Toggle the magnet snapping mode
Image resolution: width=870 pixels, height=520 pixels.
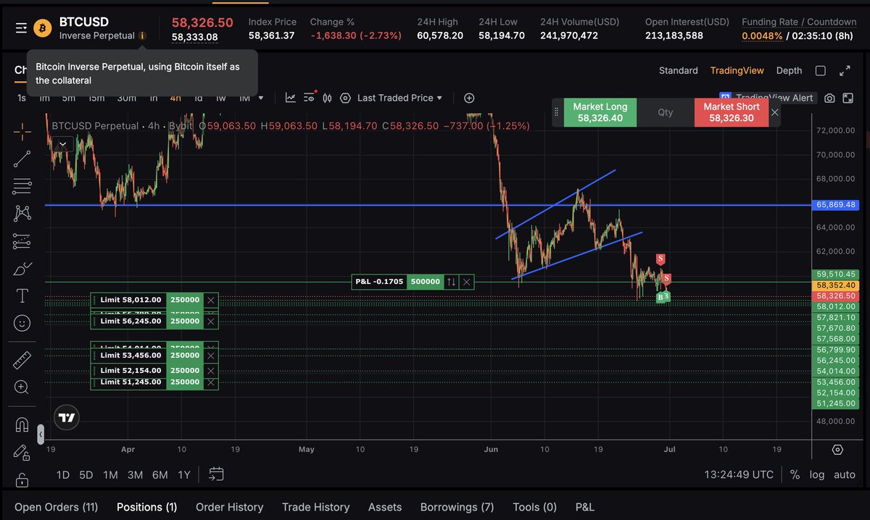click(22, 424)
